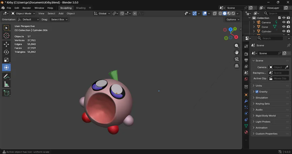Select the Add Cube tool
This screenshot has width=292, height=154.
(6, 93)
